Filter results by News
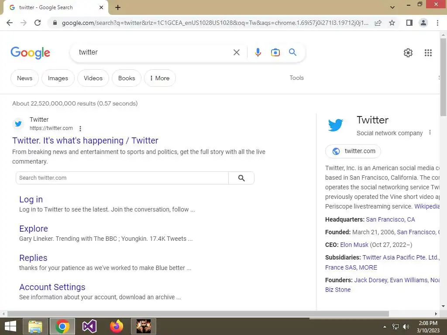This screenshot has height=335, width=447. click(24, 78)
